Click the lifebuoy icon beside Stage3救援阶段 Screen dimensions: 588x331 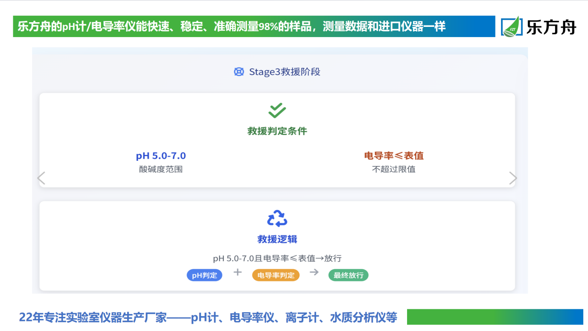[x=239, y=72]
